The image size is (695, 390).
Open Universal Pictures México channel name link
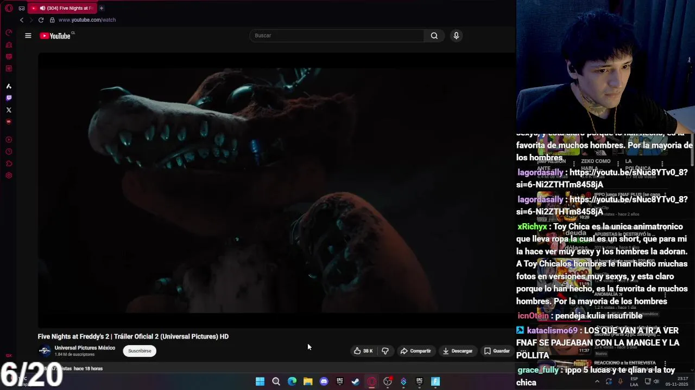coord(85,348)
